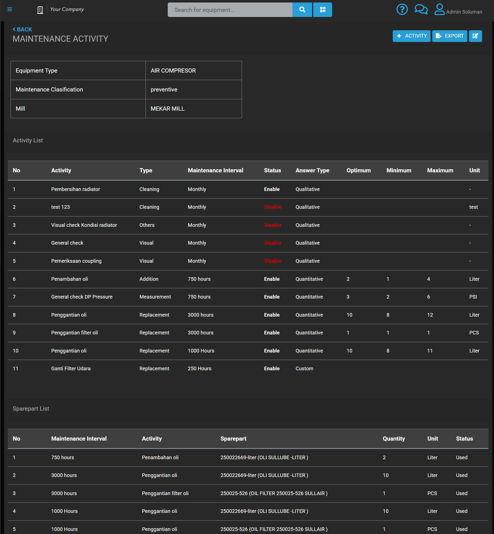494x534 pixels.
Task: Focus the Search for equipment field
Action: click(x=230, y=10)
